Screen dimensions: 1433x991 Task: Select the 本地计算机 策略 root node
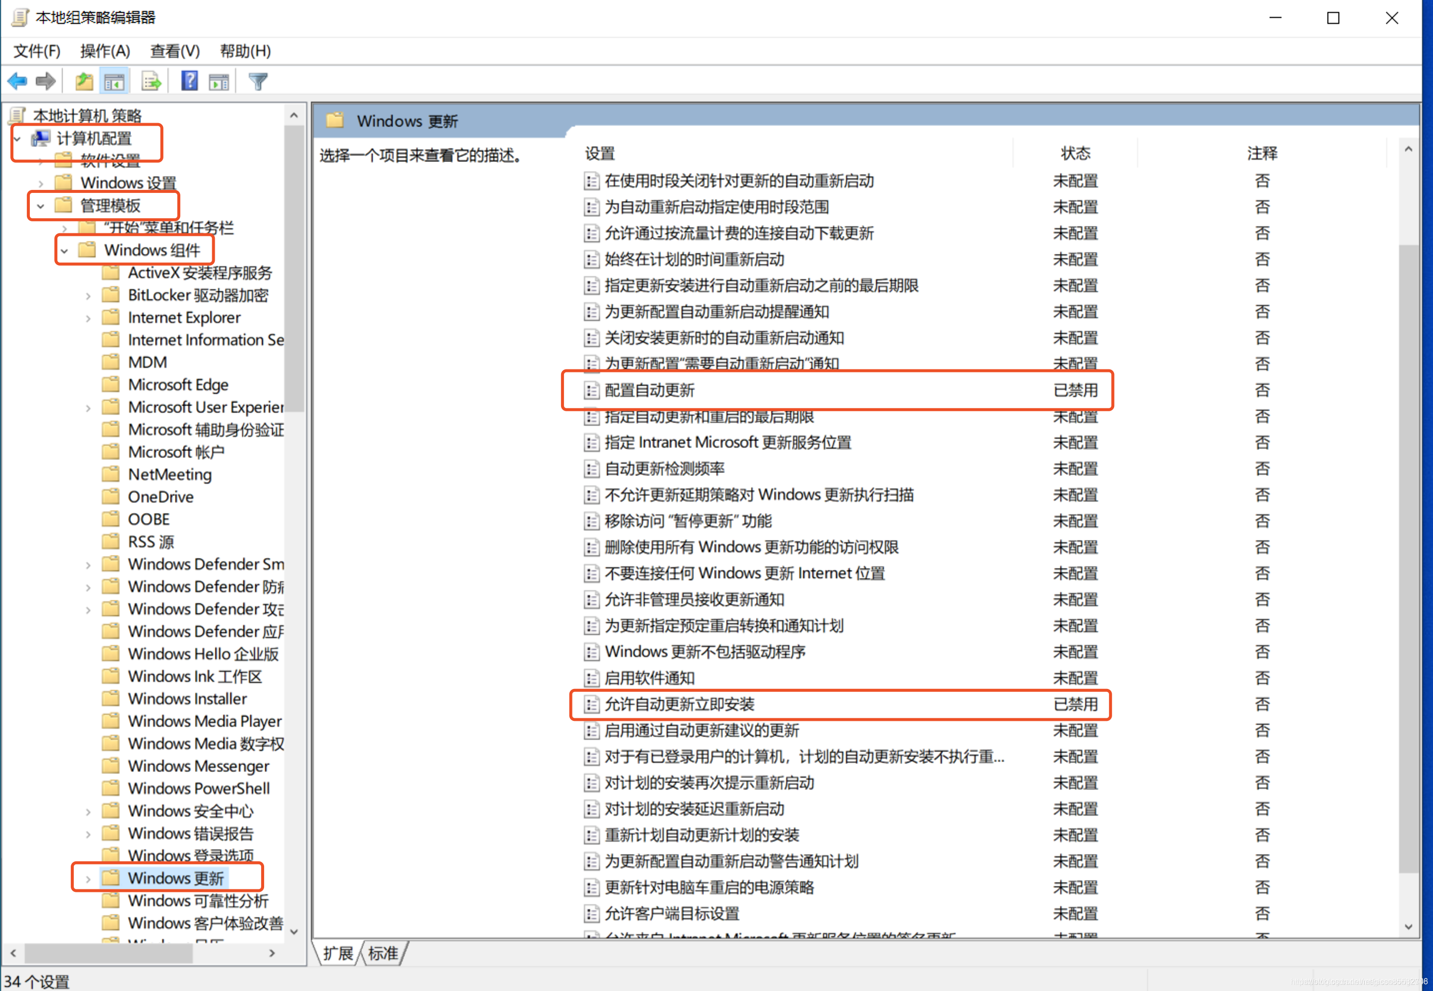pyautogui.click(x=87, y=116)
